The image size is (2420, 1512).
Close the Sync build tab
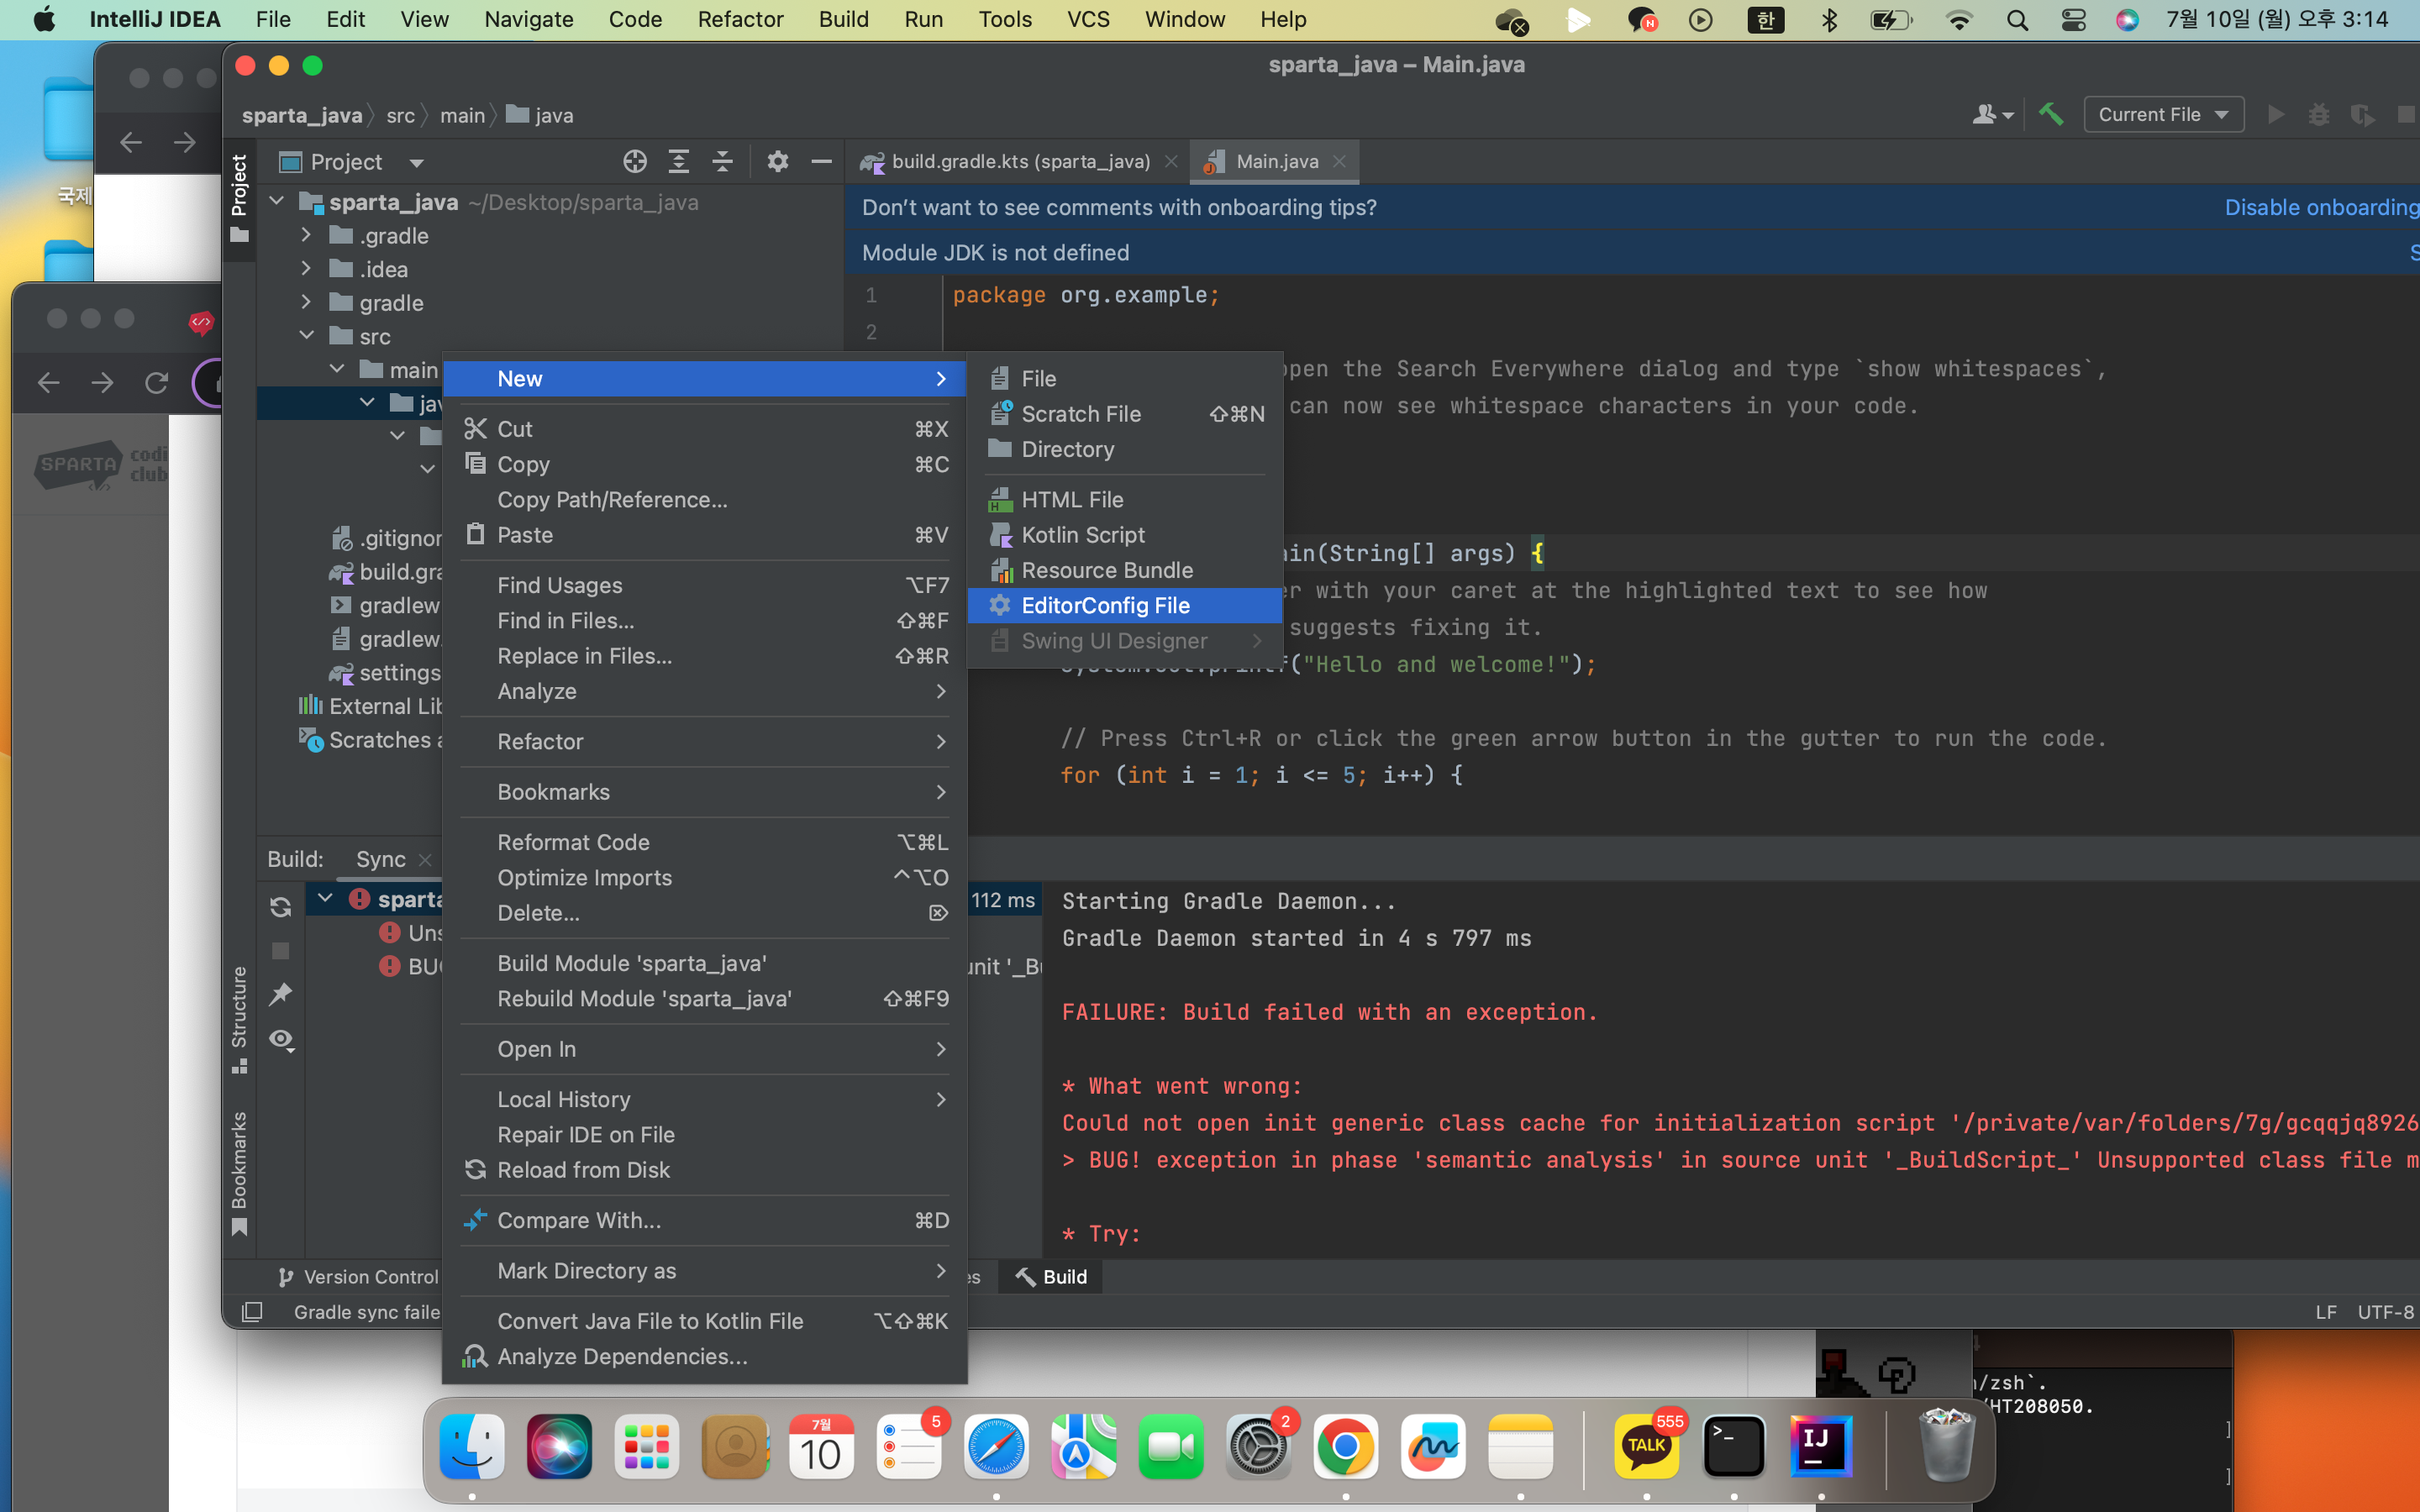coord(425,860)
